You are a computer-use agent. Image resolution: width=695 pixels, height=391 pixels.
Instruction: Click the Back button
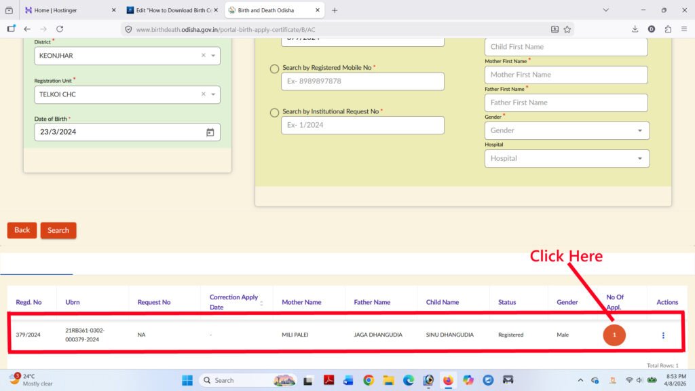22,230
